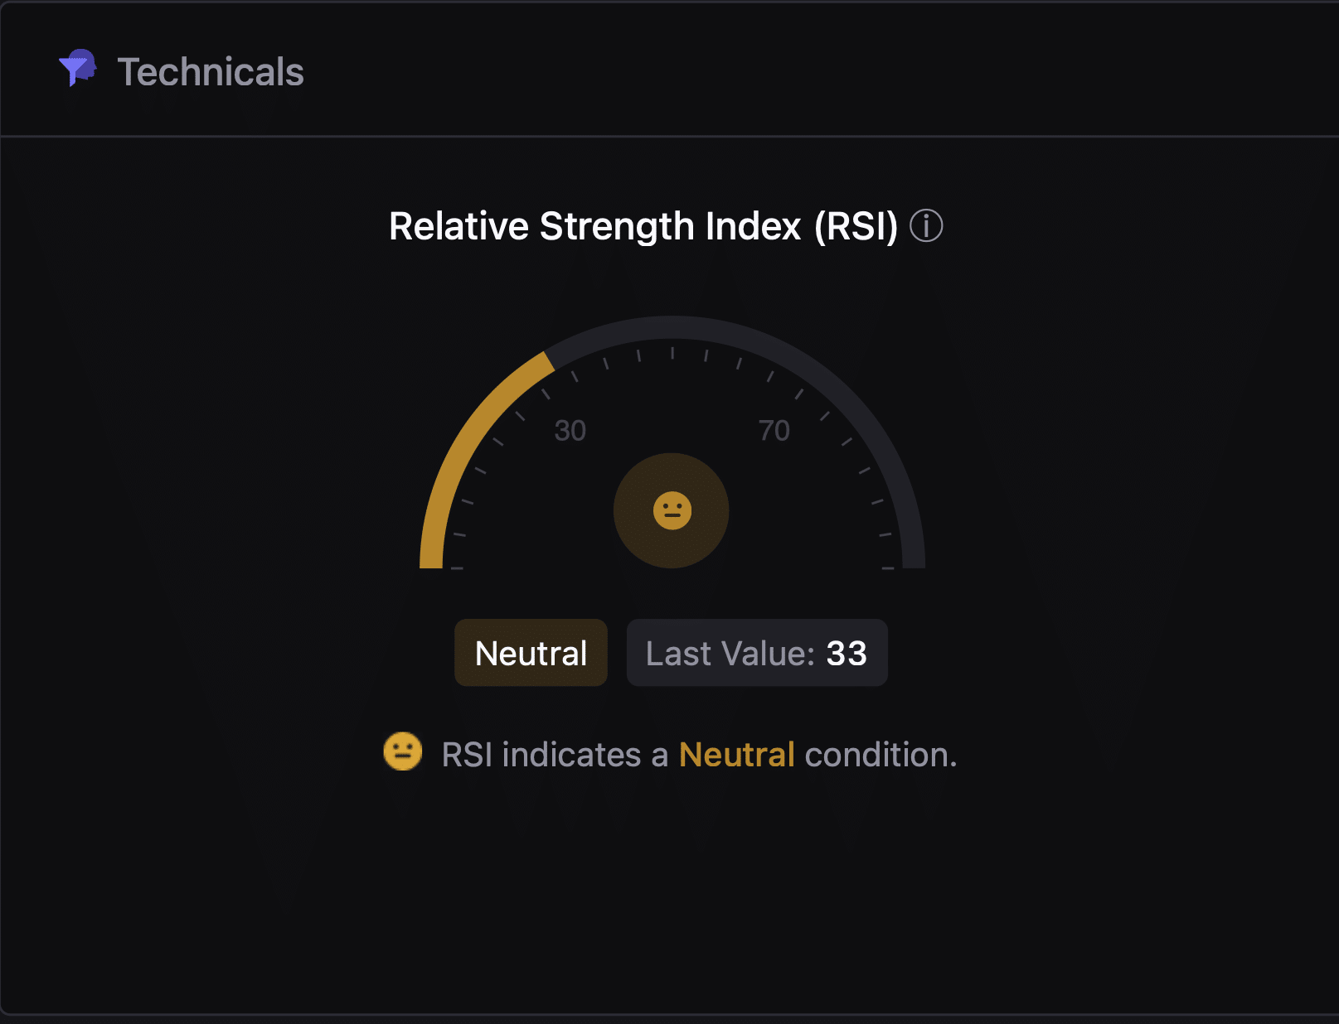
Task: Click the "RSI indicates a" text
Action: [x=554, y=755]
